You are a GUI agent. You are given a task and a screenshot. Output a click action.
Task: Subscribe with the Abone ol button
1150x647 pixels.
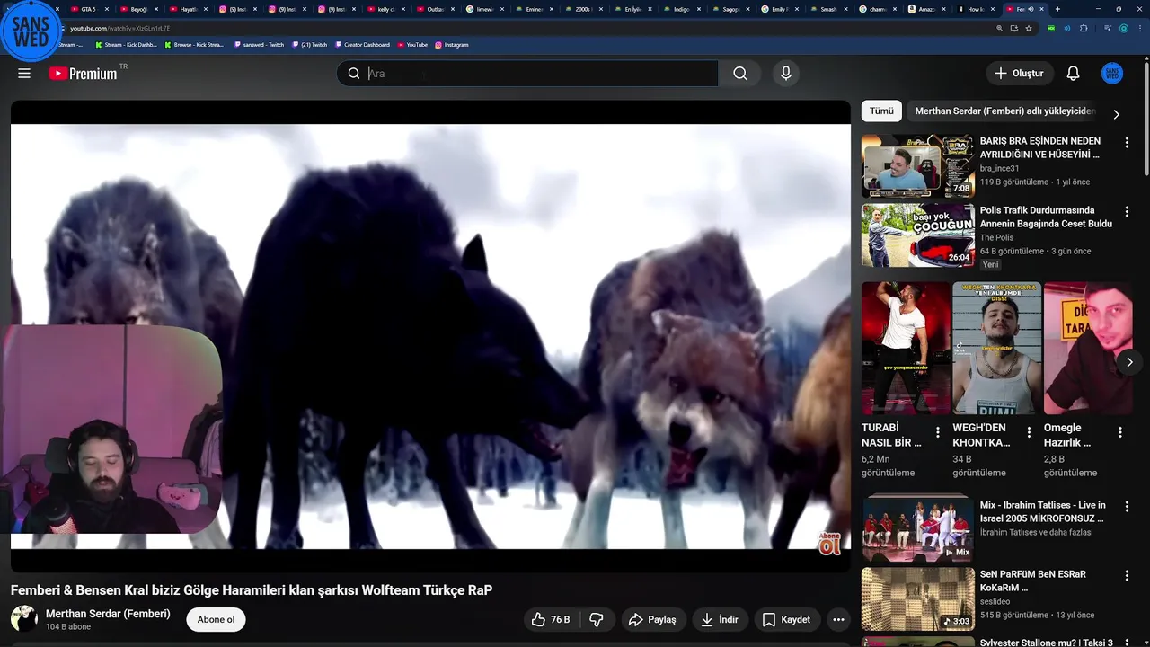point(216,619)
